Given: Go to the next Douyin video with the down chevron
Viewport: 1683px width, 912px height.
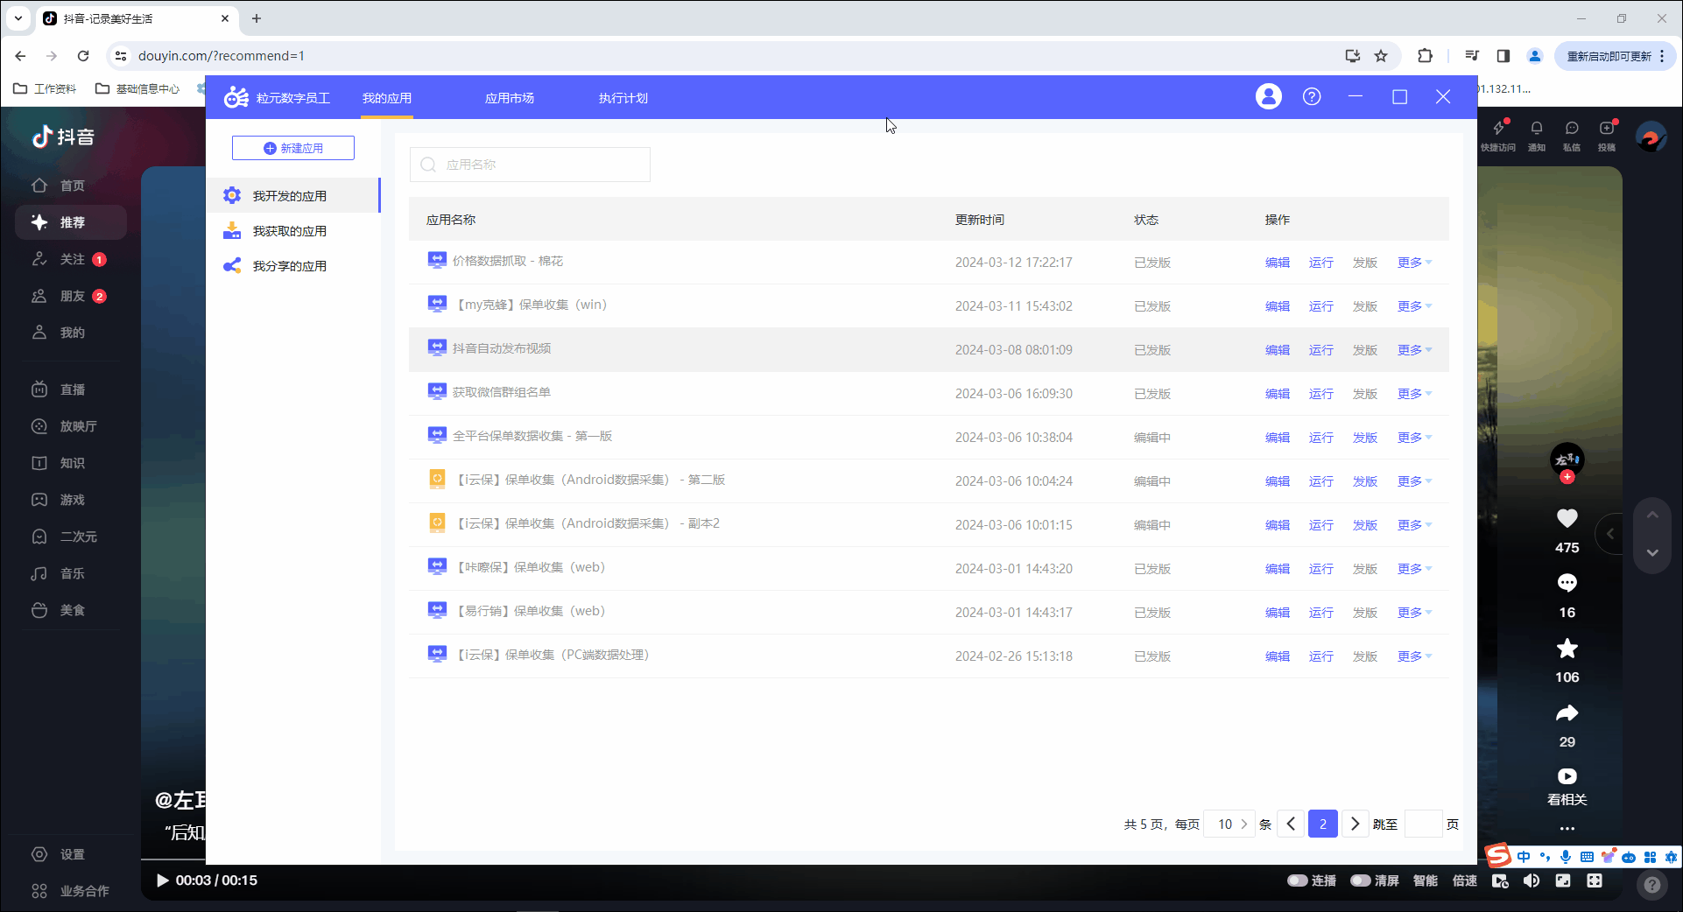Looking at the screenshot, I should (x=1652, y=552).
